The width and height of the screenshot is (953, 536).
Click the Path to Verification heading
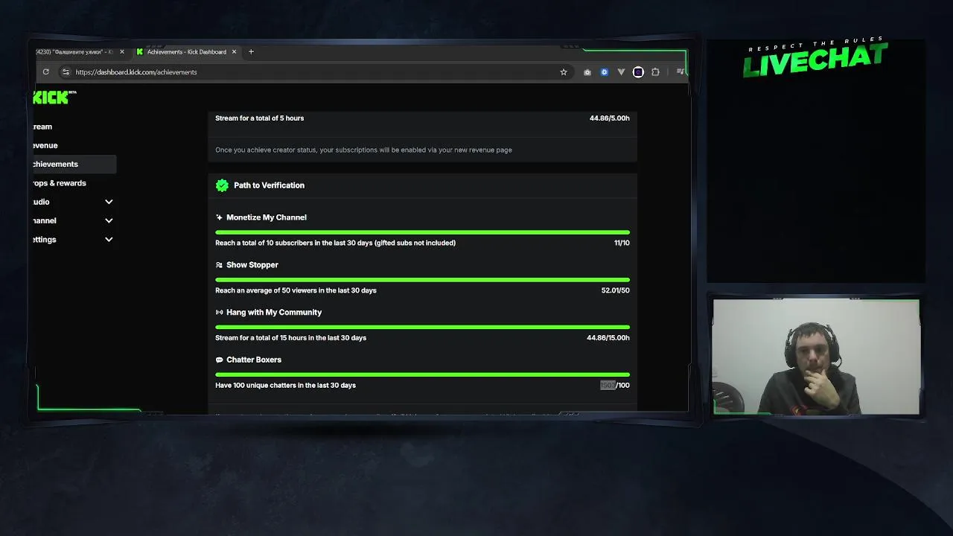tap(269, 185)
